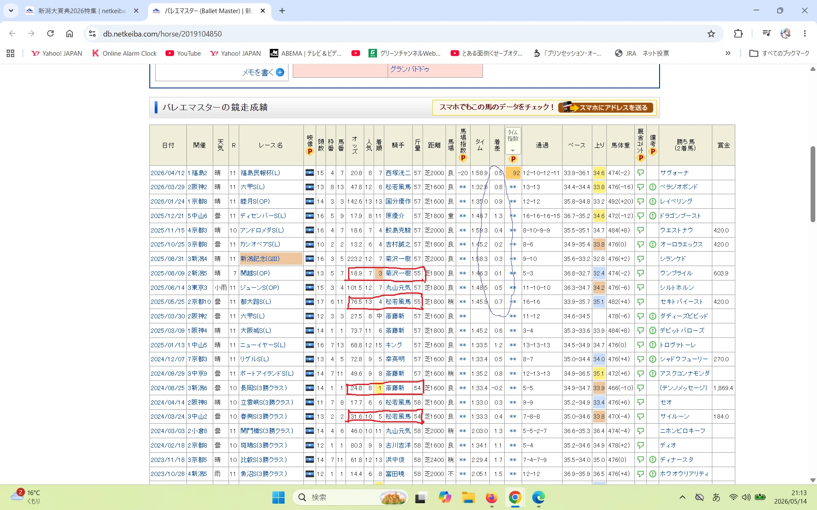Open media control icon in toolbar

766,34
